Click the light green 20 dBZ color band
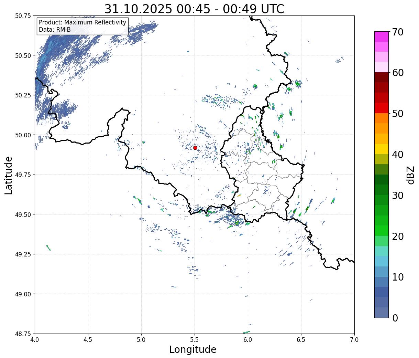The image size is (419, 358). tap(382, 241)
